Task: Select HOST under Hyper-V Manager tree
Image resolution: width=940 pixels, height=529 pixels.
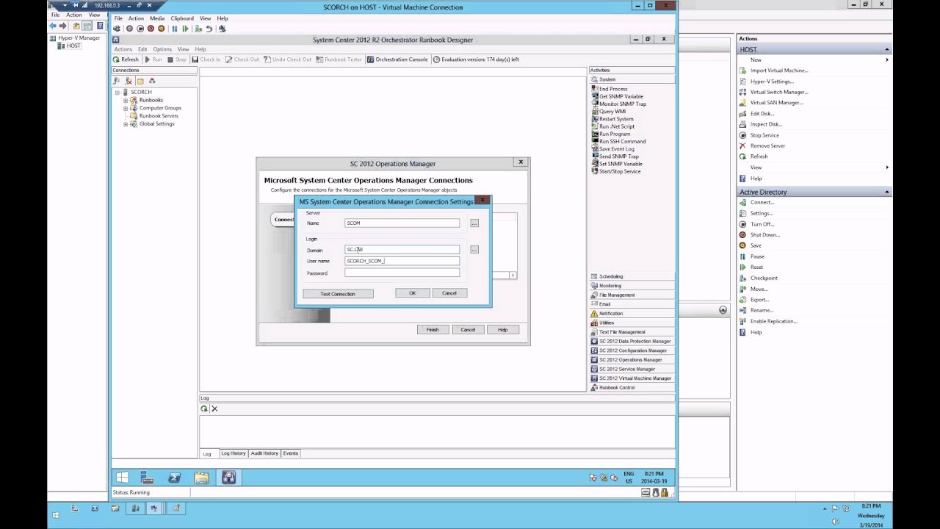Action: (73, 46)
